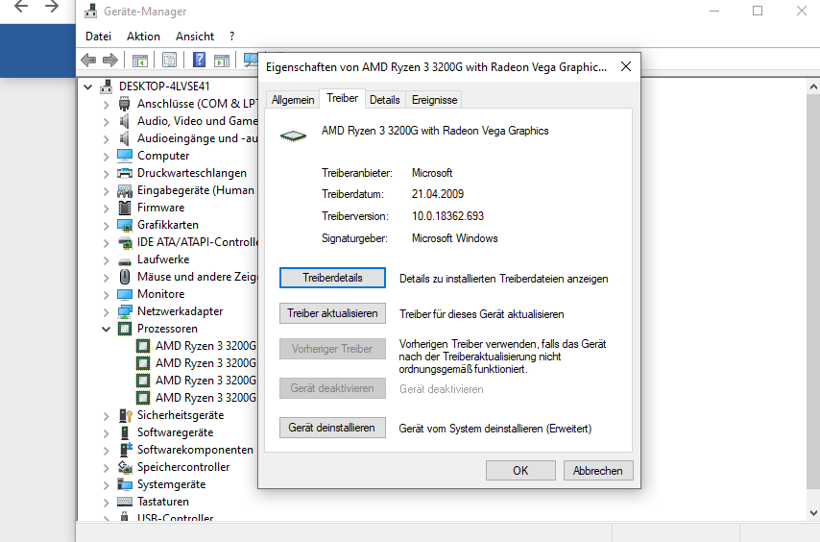Expand the Eingabegeräte (Human Interface) node
Screen dimensions: 820x542
tap(107, 191)
